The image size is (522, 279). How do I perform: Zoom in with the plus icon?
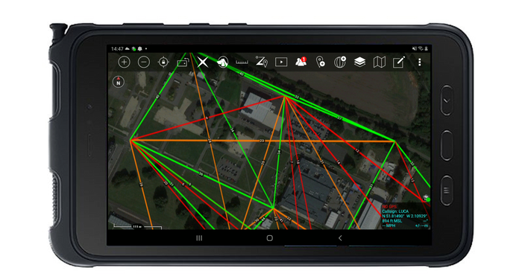[x=124, y=62]
